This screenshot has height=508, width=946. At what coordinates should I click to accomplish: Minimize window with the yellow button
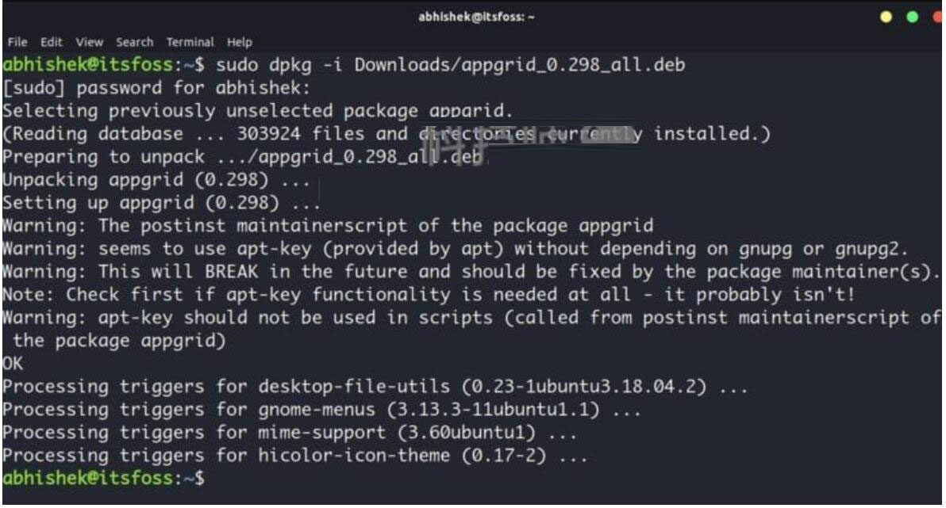click(886, 17)
